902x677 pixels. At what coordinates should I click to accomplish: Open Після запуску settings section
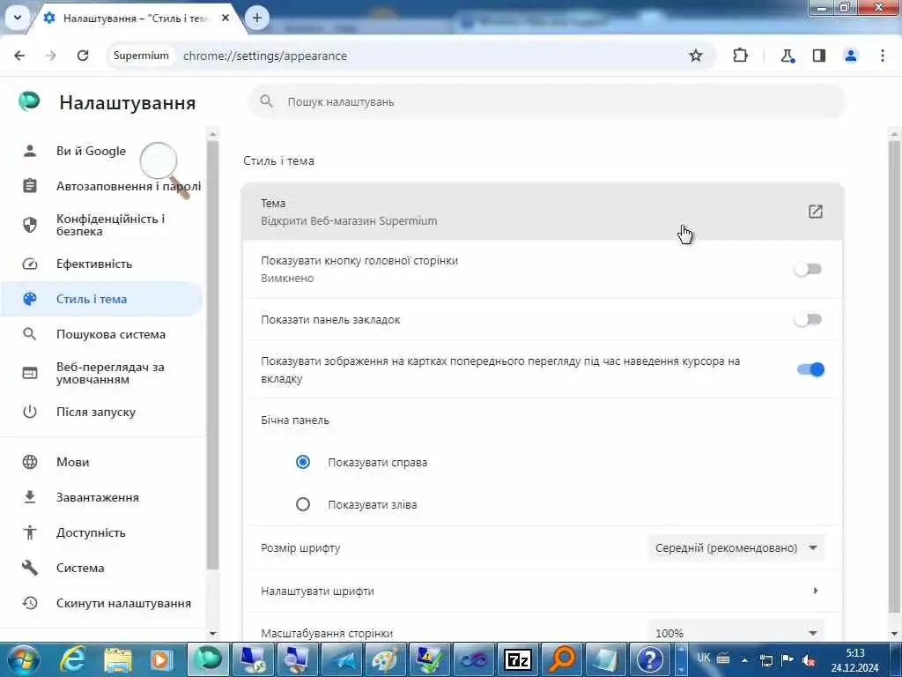(102, 412)
